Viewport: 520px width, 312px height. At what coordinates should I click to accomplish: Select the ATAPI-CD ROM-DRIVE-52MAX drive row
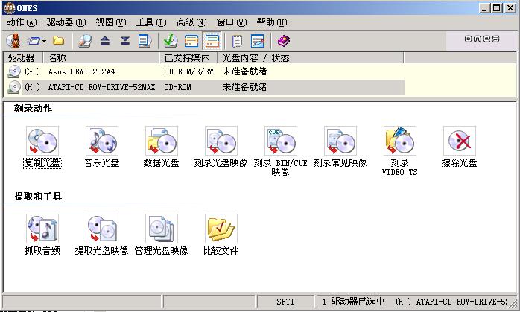tap(89, 87)
